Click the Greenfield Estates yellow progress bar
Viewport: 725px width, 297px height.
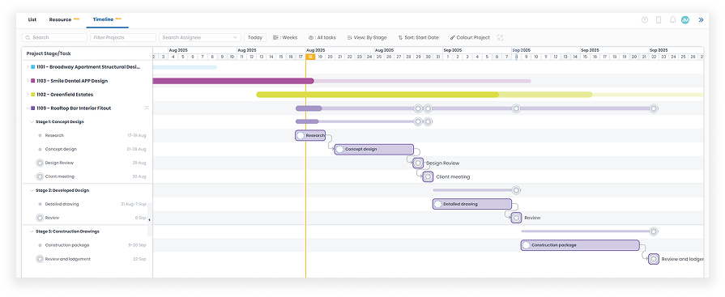(377, 95)
